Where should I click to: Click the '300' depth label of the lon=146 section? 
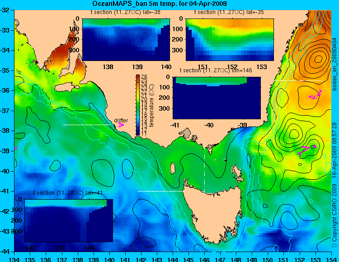(165, 108)
